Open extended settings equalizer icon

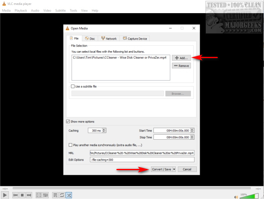[x=45, y=195]
